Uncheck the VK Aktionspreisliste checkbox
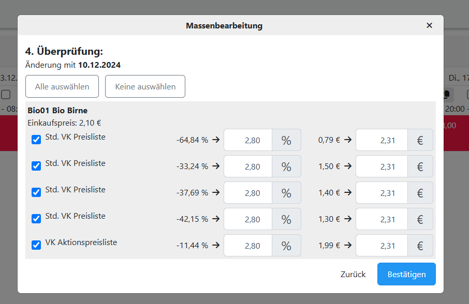This screenshot has width=469, height=304. 36,245
